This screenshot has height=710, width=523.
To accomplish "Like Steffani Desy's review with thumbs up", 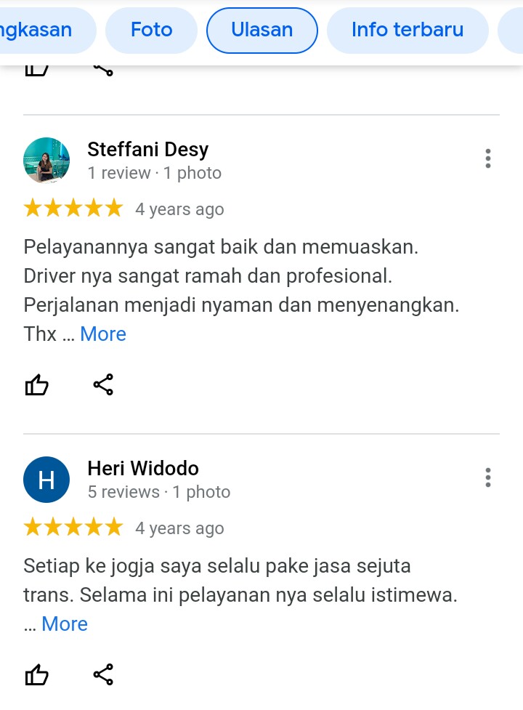I will 36,385.
